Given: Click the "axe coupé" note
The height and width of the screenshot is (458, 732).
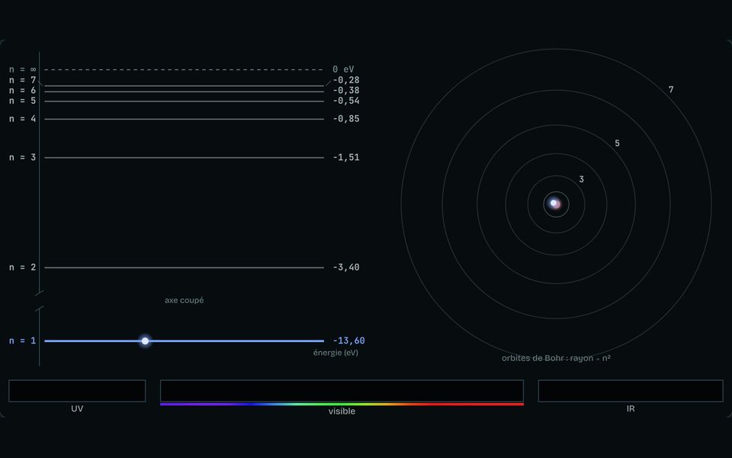Looking at the screenshot, I should (x=184, y=301).
